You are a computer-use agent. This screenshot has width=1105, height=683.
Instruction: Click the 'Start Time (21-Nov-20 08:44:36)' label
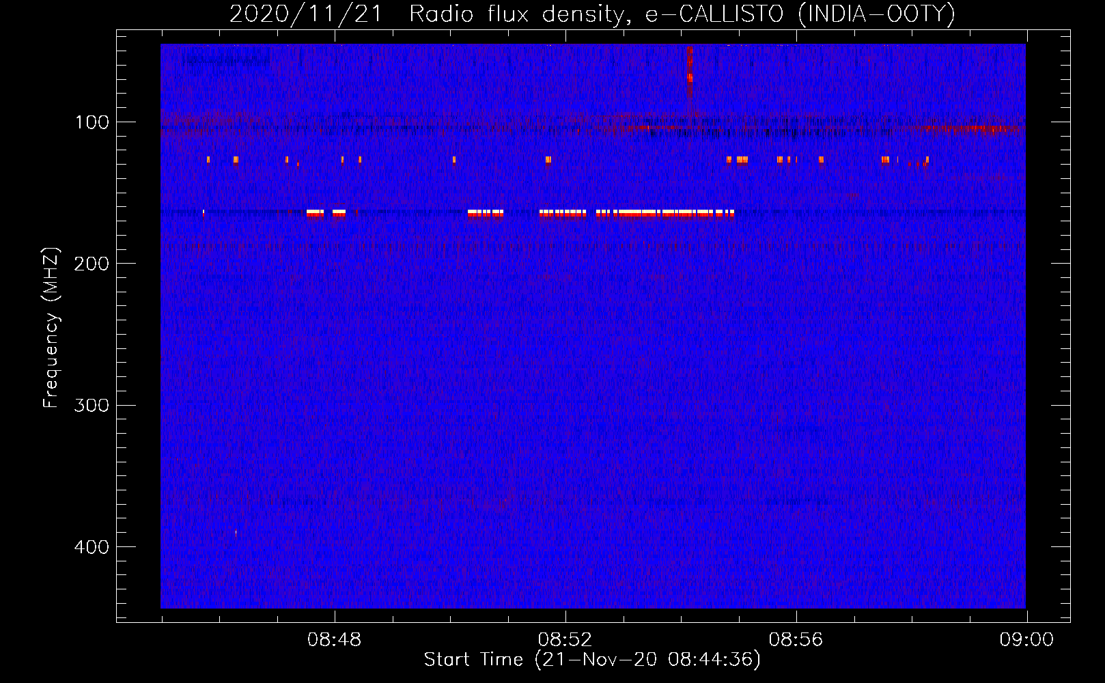(592, 660)
